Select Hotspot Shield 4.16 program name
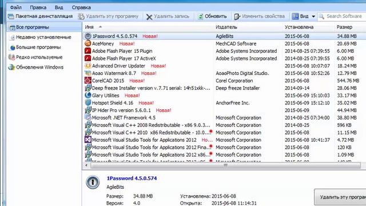 (x=113, y=103)
